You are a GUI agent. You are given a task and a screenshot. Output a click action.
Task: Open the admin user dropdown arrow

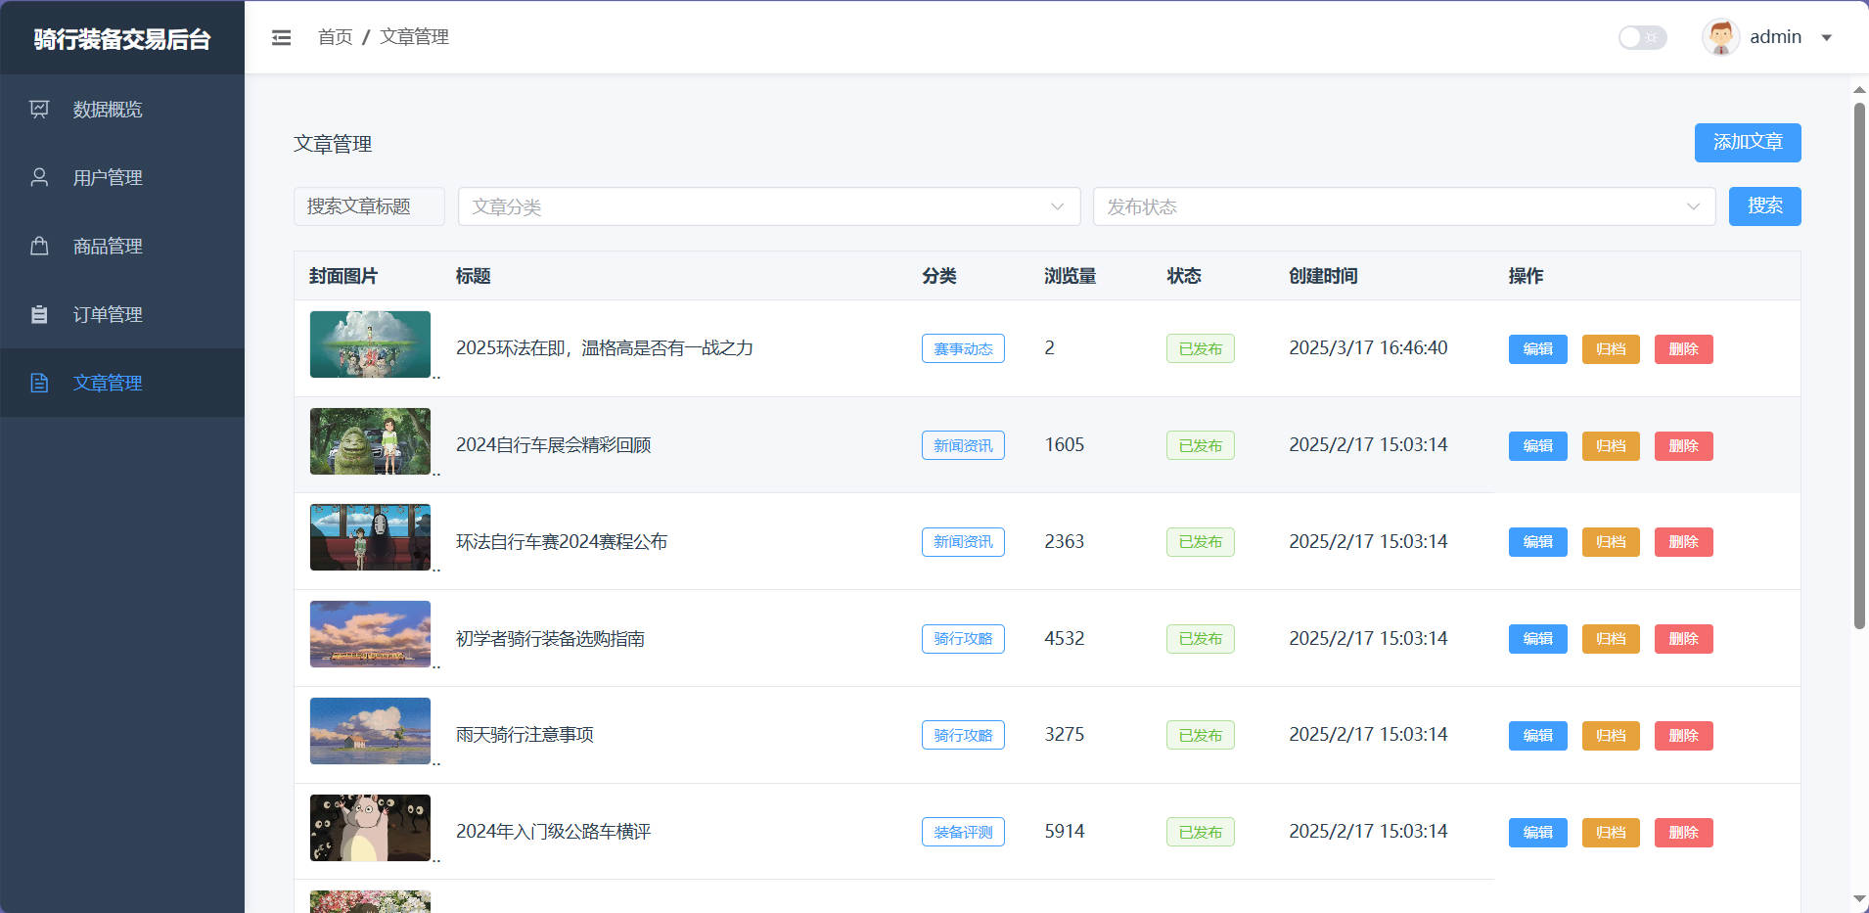tap(1826, 38)
